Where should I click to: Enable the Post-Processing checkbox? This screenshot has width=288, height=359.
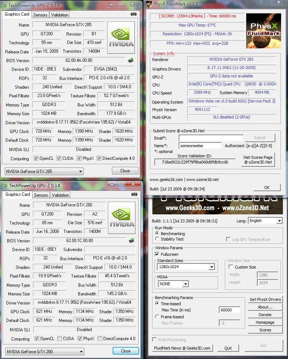click(154, 339)
